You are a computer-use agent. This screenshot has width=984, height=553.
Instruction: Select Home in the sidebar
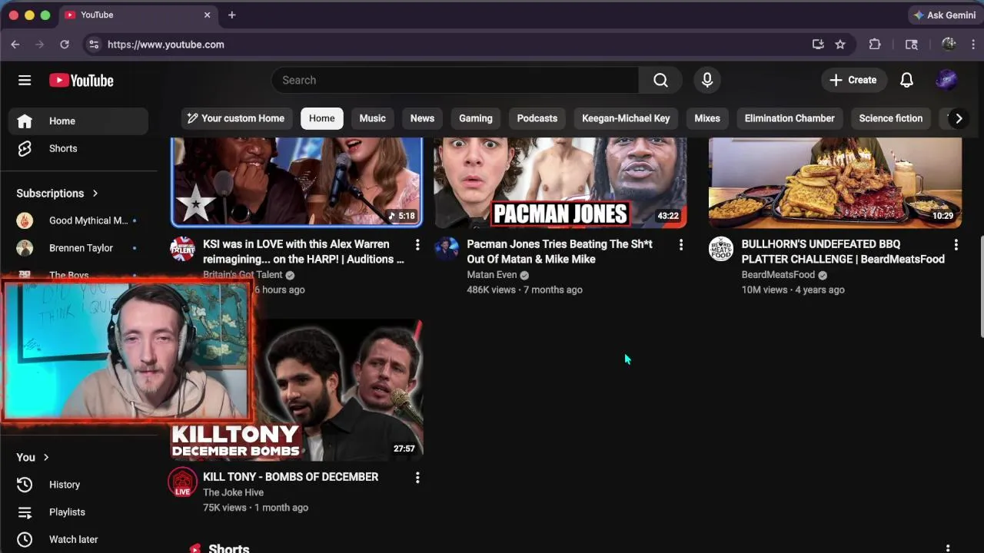click(78, 121)
